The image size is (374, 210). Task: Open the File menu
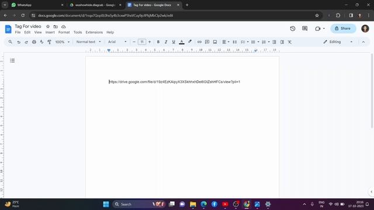point(18,32)
